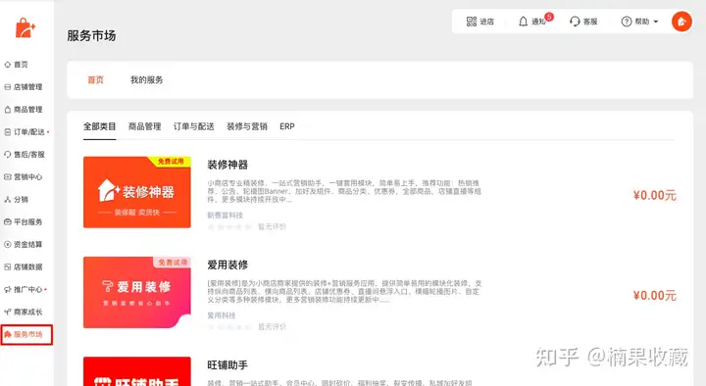Click the 客服 label in the top bar
This screenshot has height=386, width=706.
click(590, 22)
